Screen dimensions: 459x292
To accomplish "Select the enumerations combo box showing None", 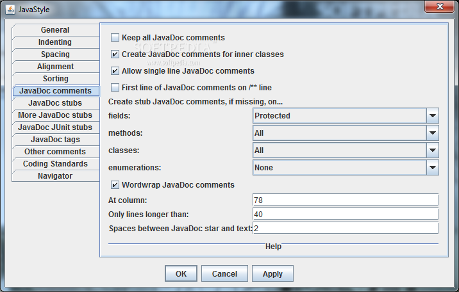I will pos(346,168).
